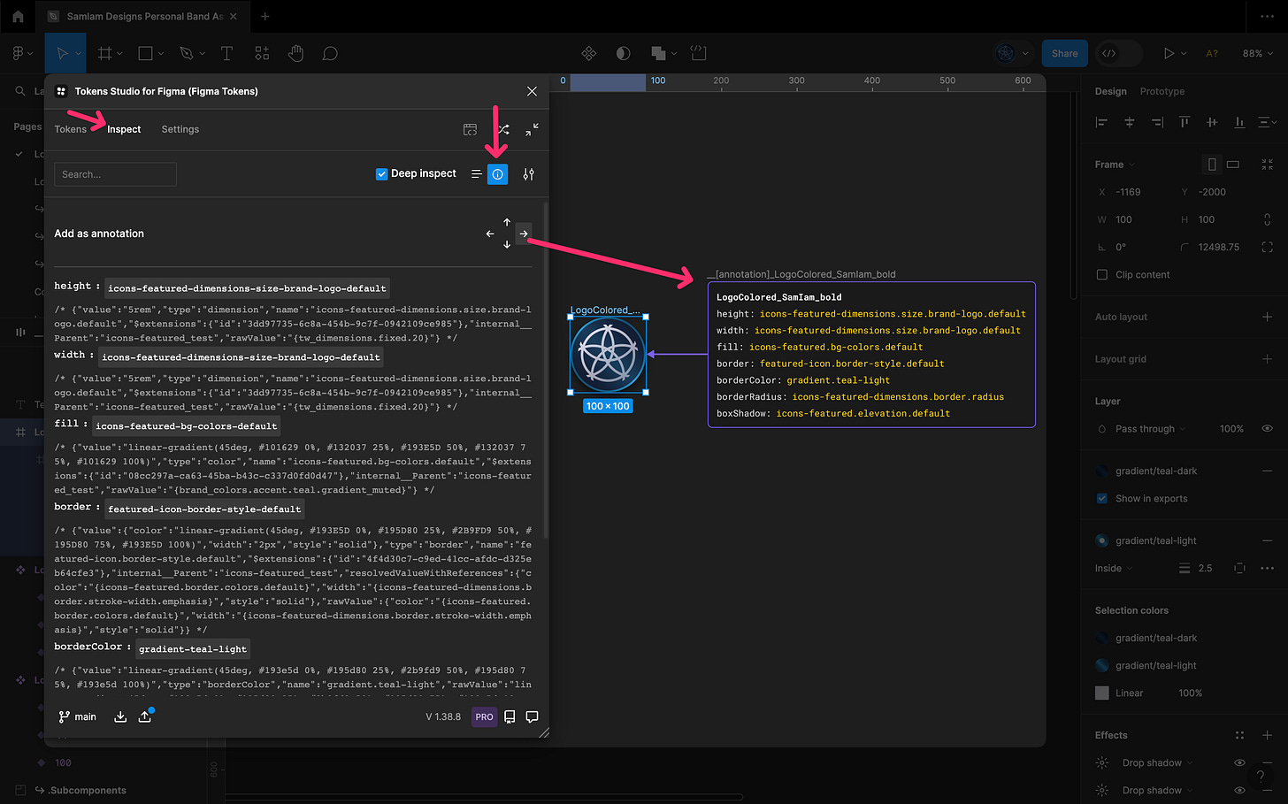Image resolution: width=1288 pixels, height=804 pixels.
Task: Start presentation with the play icon
Action: (x=1169, y=53)
